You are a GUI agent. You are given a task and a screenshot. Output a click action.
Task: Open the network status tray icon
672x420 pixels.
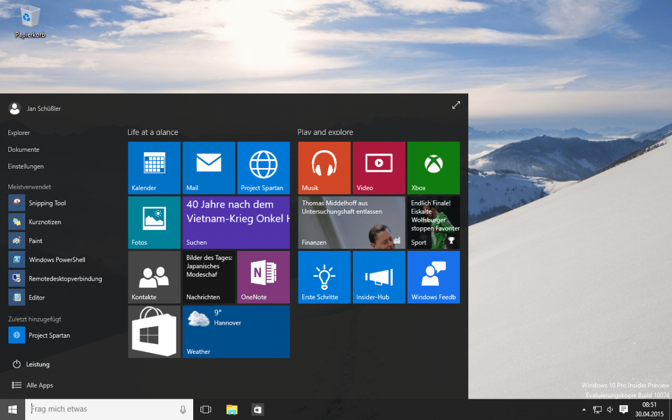(x=598, y=410)
